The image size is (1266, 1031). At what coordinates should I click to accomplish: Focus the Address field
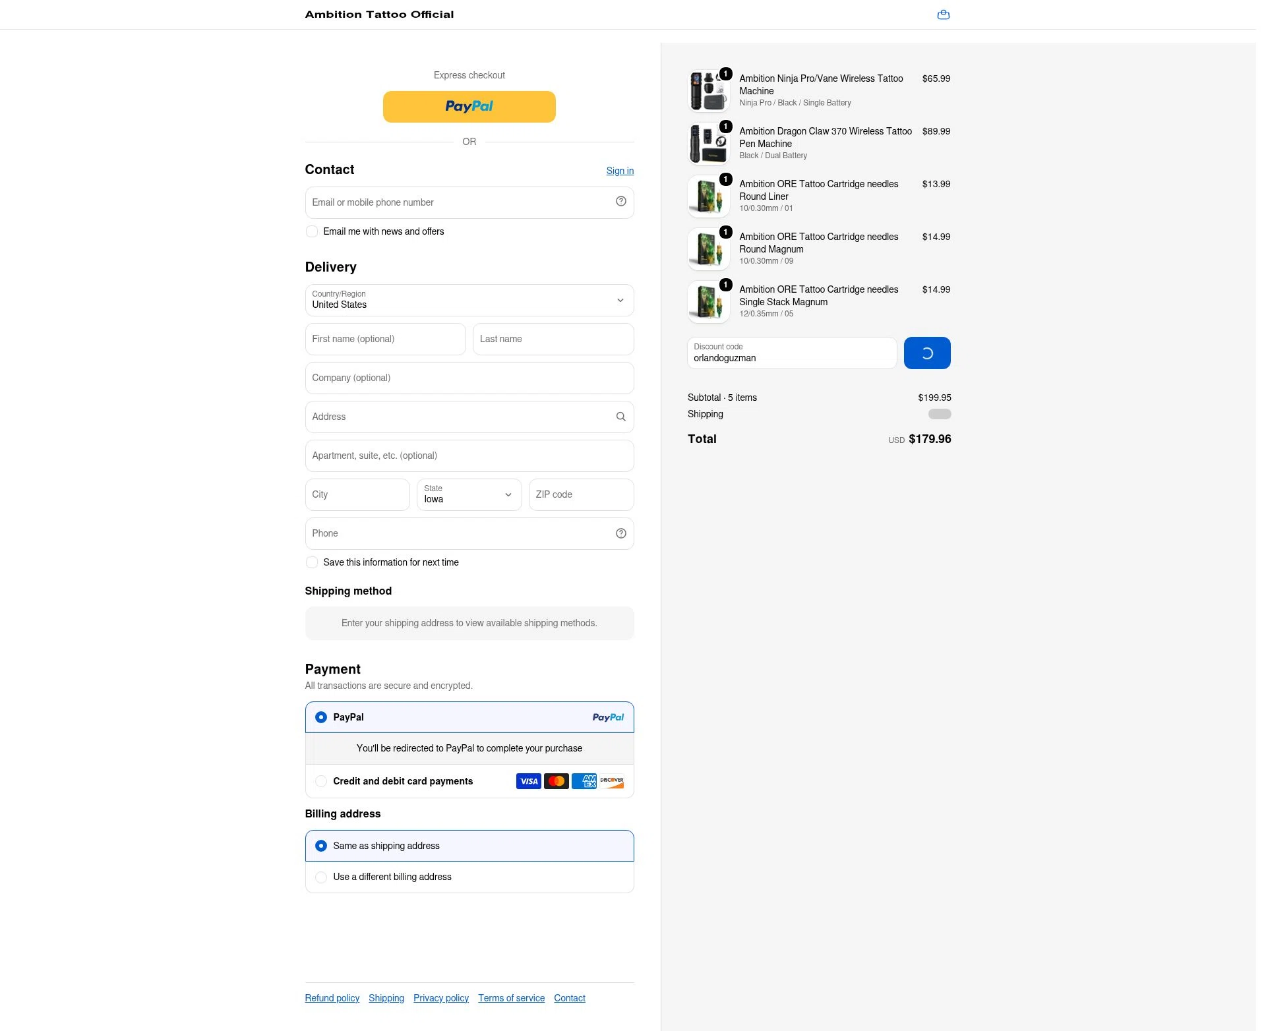[469, 417]
